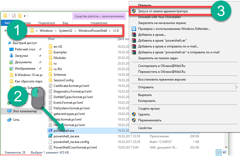Click the Windows Defender shield icon in the context menu
240x156 pixels.
134,29
